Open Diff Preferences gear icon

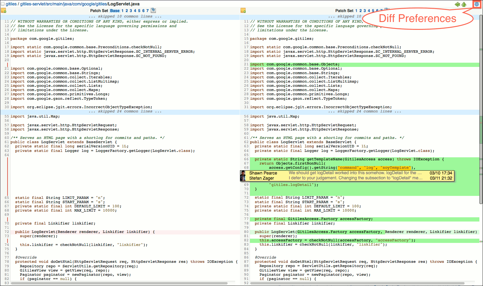coord(477,4)
